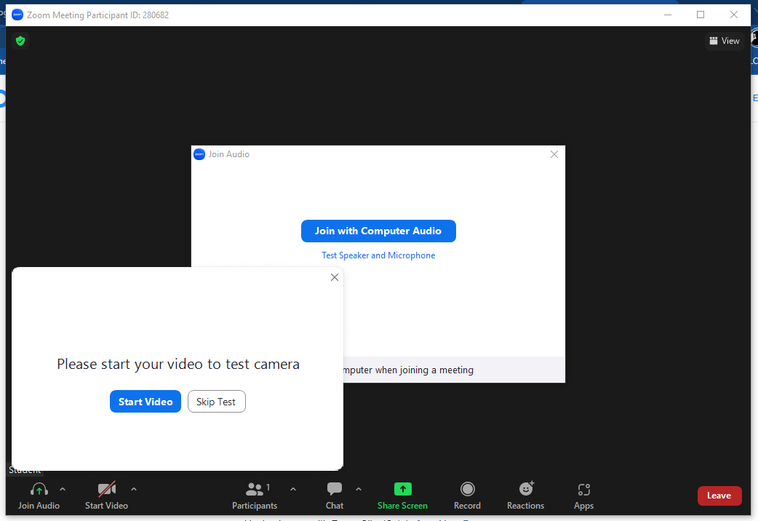This screenshot has height=521, width=758.
Task: Click 'Please start your video to test camera' text
Action: (x=178, y=364)
